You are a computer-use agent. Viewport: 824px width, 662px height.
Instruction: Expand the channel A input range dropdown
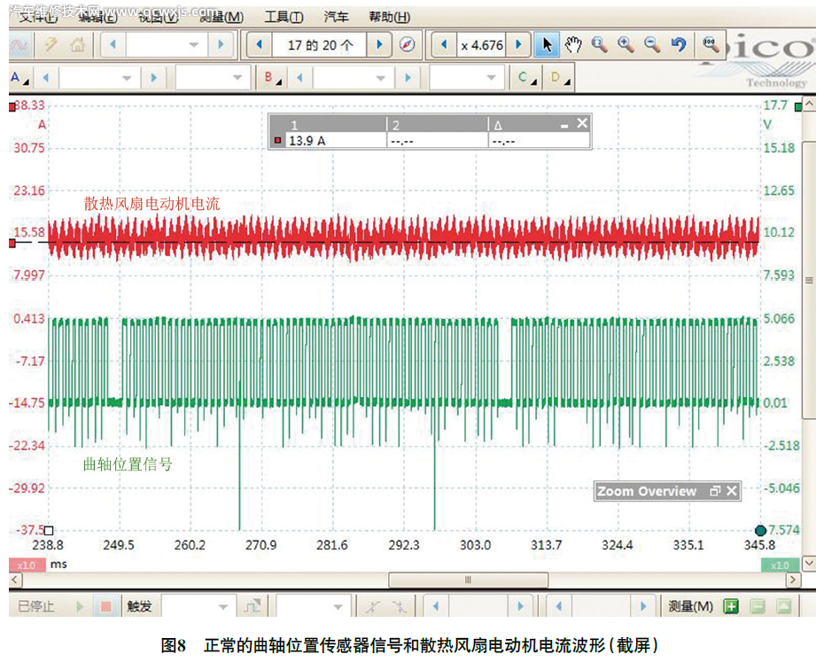pyautogui.click(x=126, y=78)
